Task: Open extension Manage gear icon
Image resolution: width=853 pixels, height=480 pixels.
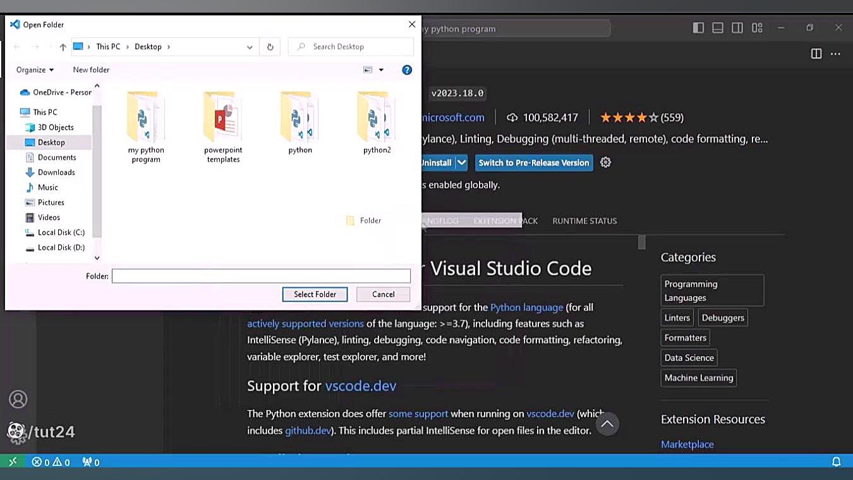Action: pyautogui.click(x=605, y=163)
